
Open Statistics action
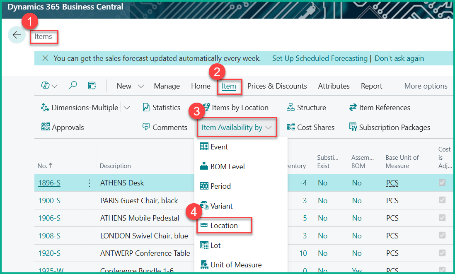(161, 108)
